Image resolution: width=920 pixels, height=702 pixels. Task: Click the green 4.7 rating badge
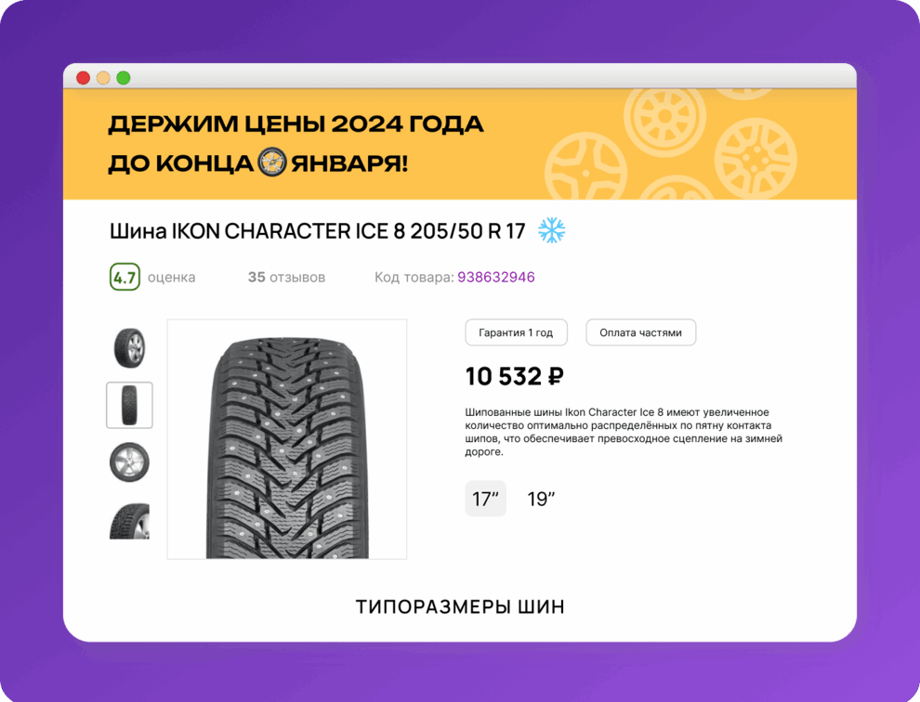[x=125, y=277]
